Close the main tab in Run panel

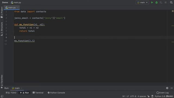coord(21,88)
